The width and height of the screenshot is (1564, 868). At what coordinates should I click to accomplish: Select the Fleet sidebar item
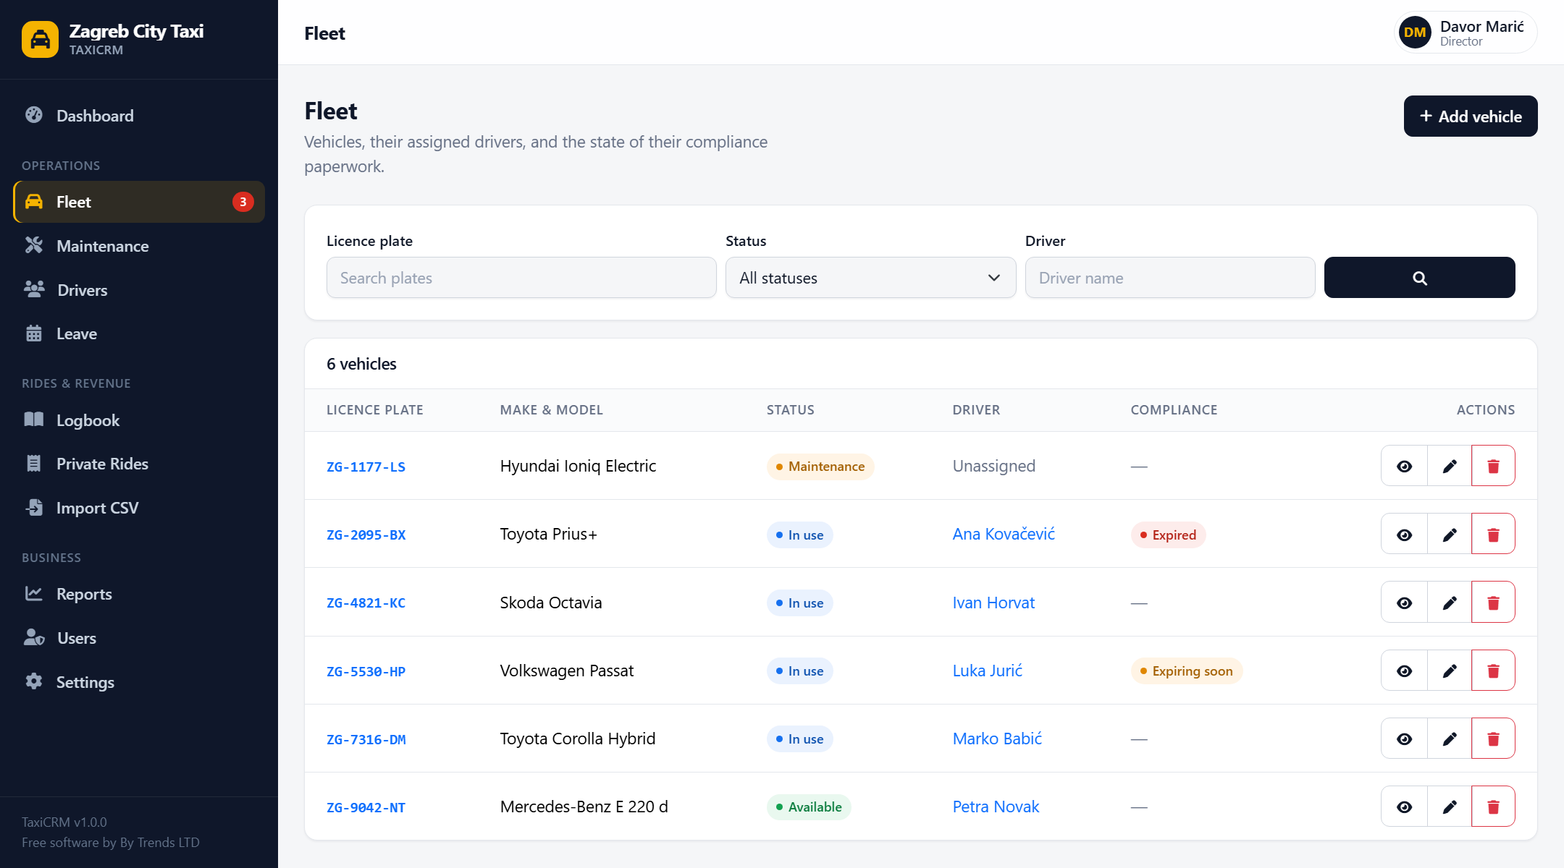(x=139, y=202)
